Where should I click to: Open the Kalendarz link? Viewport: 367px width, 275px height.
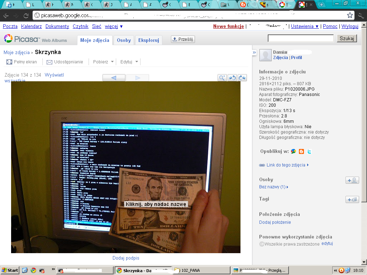[x=32, y=26]
